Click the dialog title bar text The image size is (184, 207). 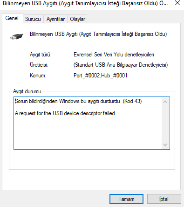point(85,3)
